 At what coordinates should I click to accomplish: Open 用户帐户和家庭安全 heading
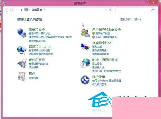click(x=107, y=30)
